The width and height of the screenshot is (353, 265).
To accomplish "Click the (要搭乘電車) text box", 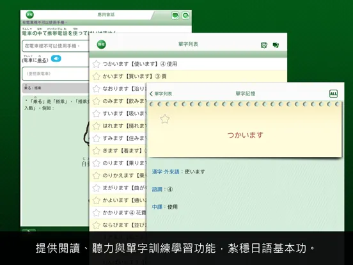I will click(56, 74).
